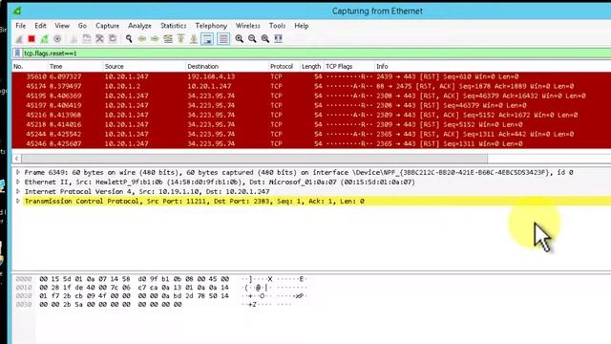
Task: Expand the Internet Protocol Version 4 details
Action: (x=18, y=191)
